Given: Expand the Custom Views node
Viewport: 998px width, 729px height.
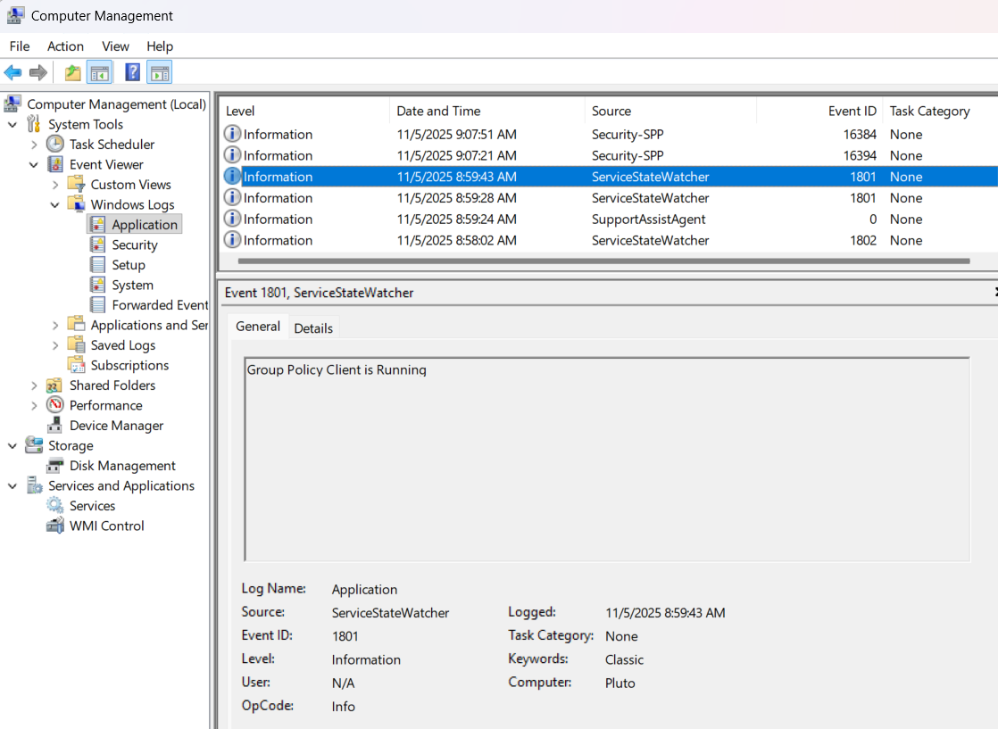Looking at the screenshot, I should (55, 185).
